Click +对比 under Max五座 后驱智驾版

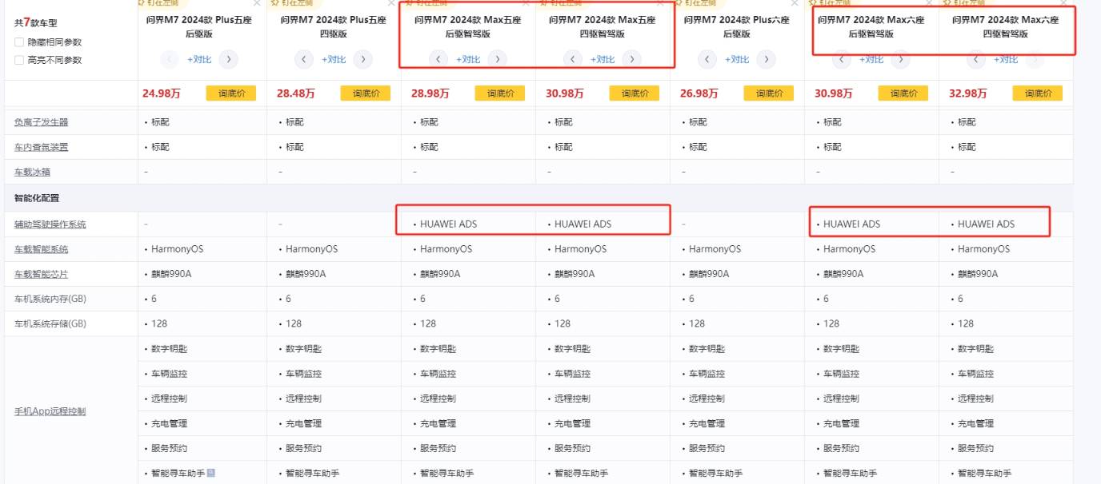click(468, 59)
